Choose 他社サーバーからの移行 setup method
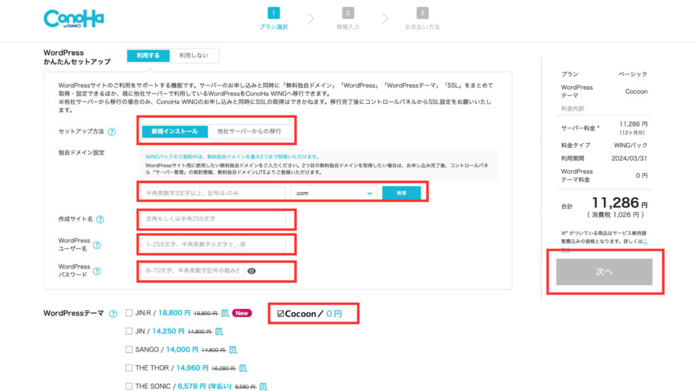 click(x=249, y=131)
